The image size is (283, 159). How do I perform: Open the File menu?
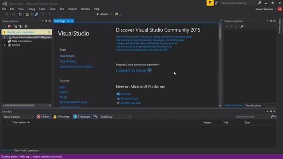(4, 9)
